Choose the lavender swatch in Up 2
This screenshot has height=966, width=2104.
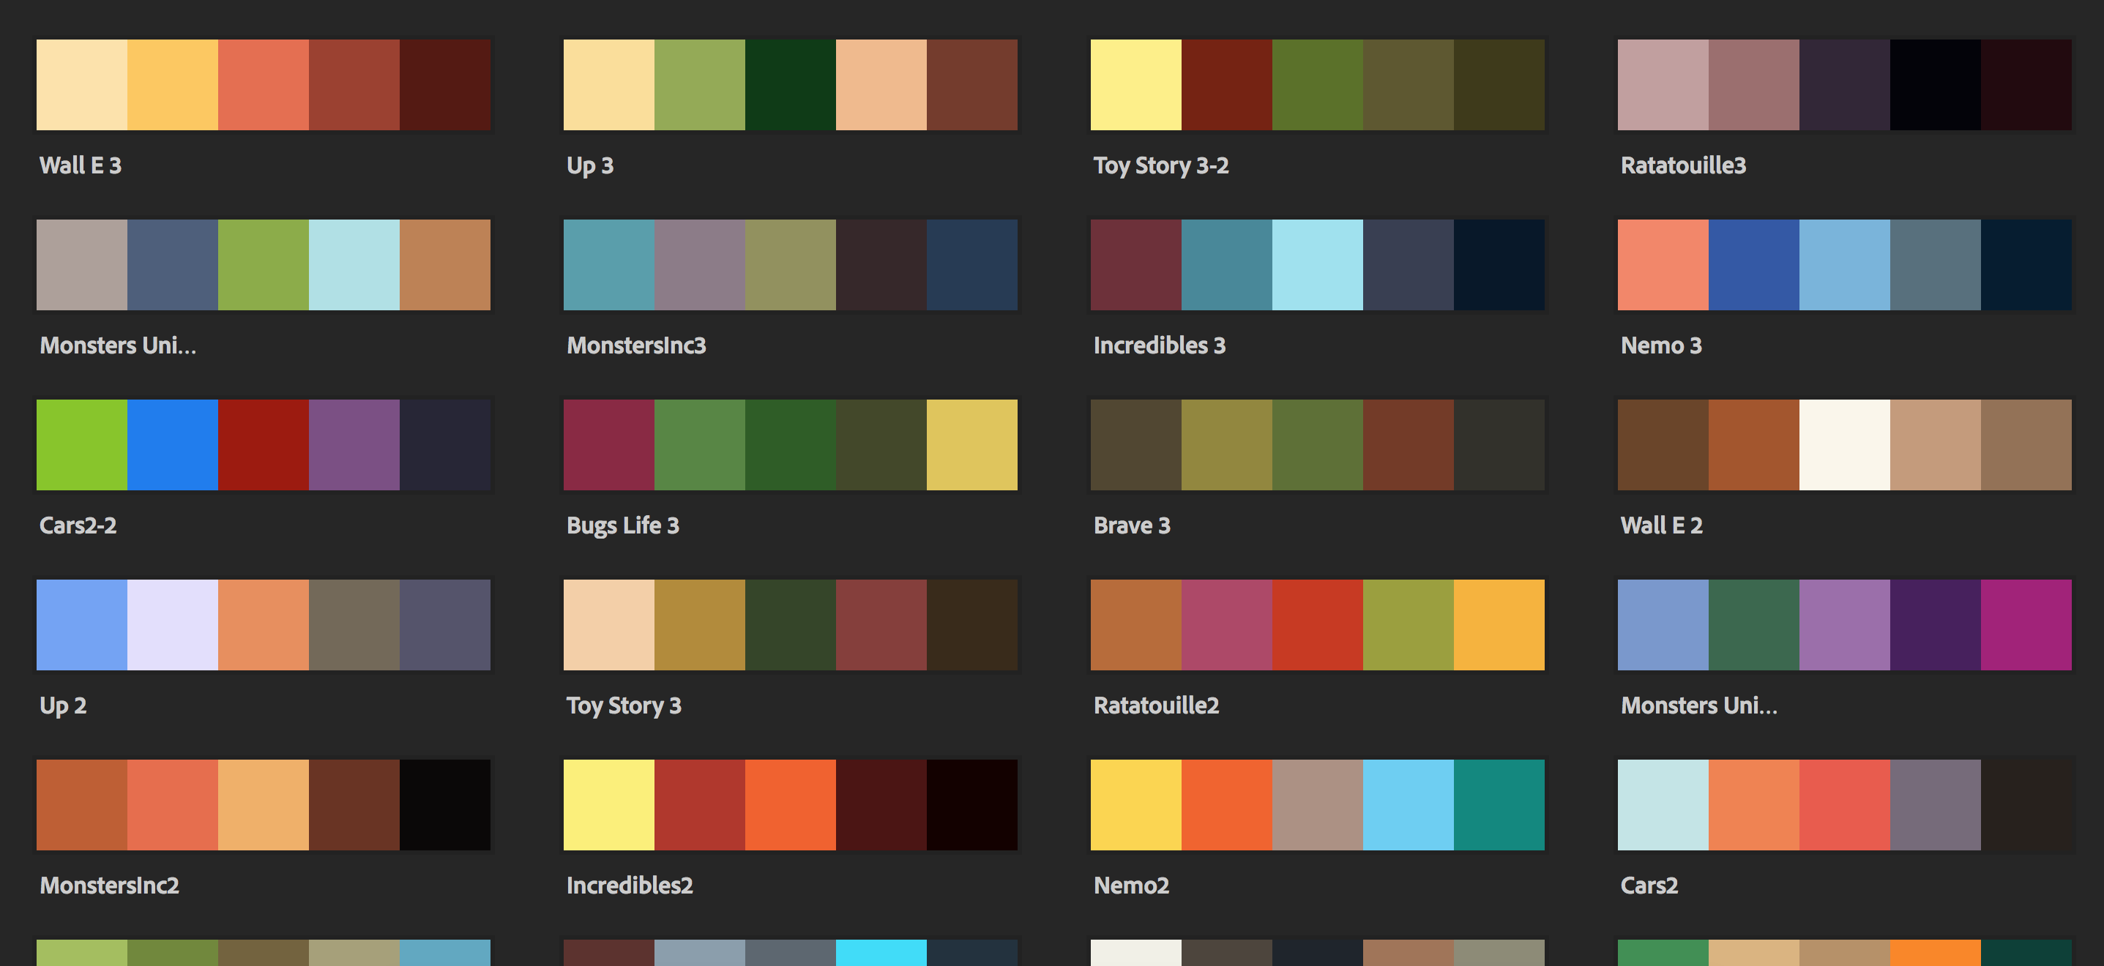pos(172,625)
